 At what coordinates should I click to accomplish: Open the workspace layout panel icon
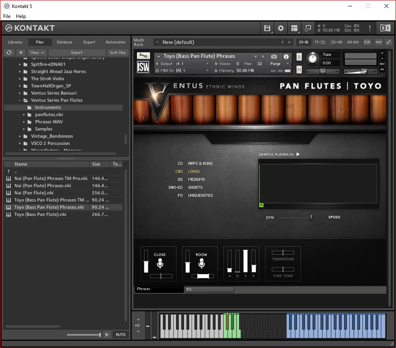[294, 28]
